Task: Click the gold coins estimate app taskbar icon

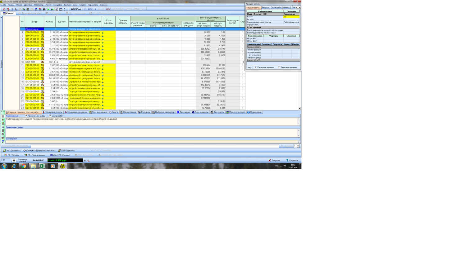Action: pyautogui.click(x=62, y=166)
